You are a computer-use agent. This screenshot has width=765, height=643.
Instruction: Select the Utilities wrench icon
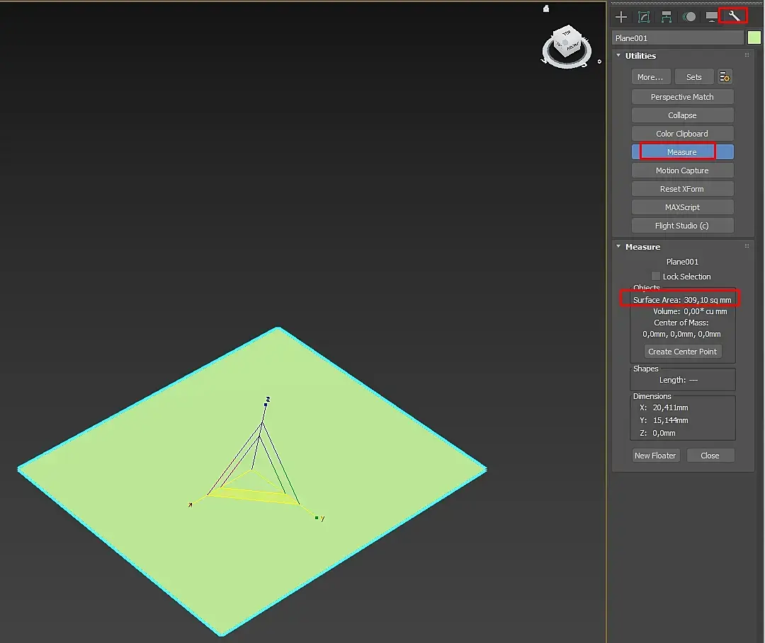[734, 16]
